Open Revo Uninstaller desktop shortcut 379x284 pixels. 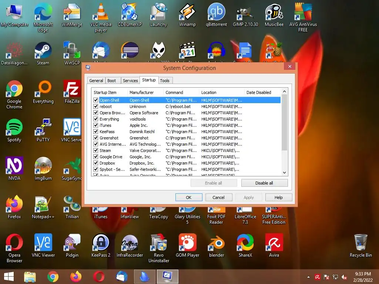click(158, 248)
